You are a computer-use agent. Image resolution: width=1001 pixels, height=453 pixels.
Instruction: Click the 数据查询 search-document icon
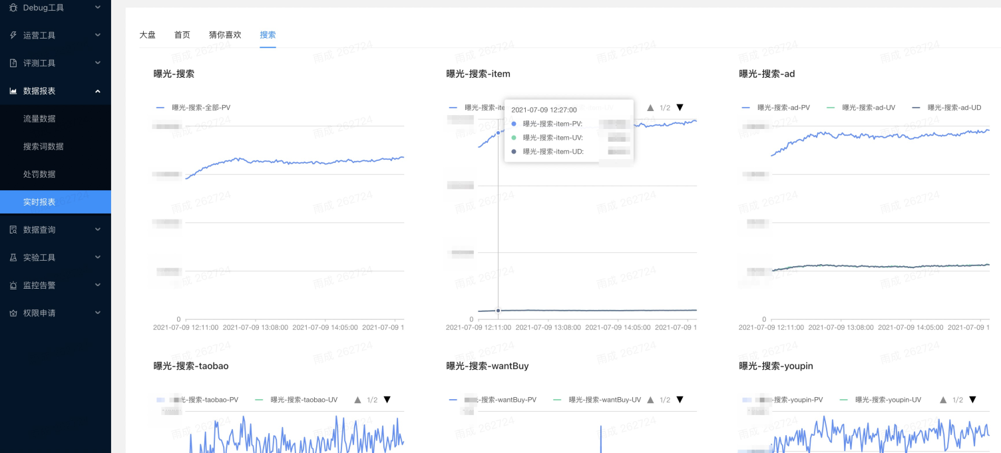13,229
